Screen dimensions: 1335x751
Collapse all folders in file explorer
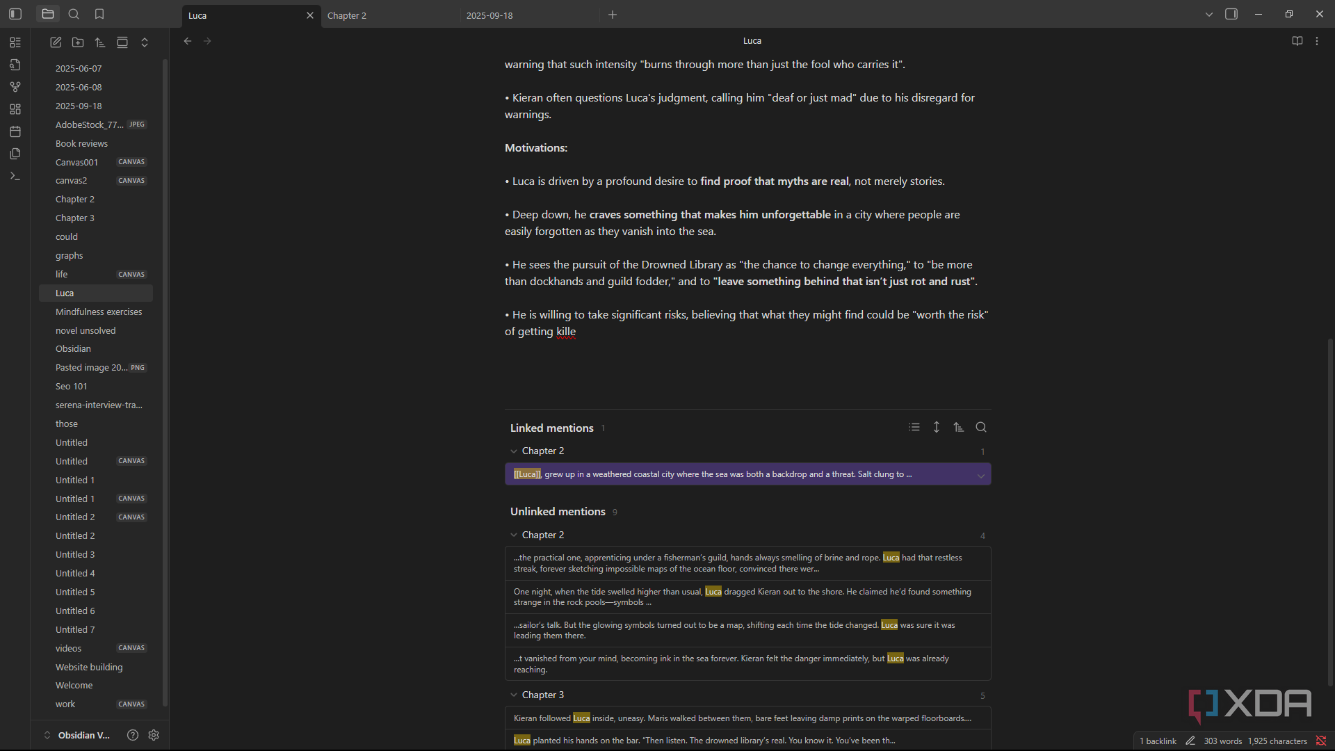145,42
